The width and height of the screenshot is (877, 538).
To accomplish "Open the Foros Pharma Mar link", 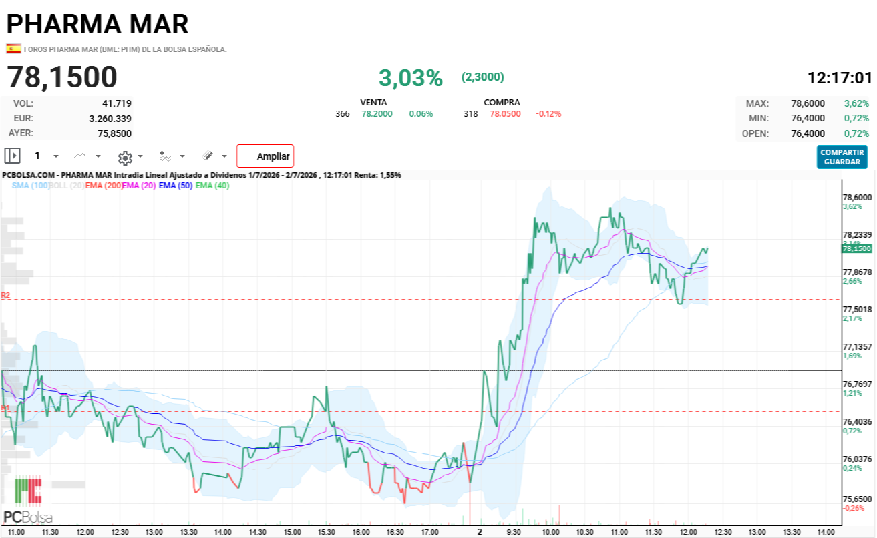I will [125, 49].
